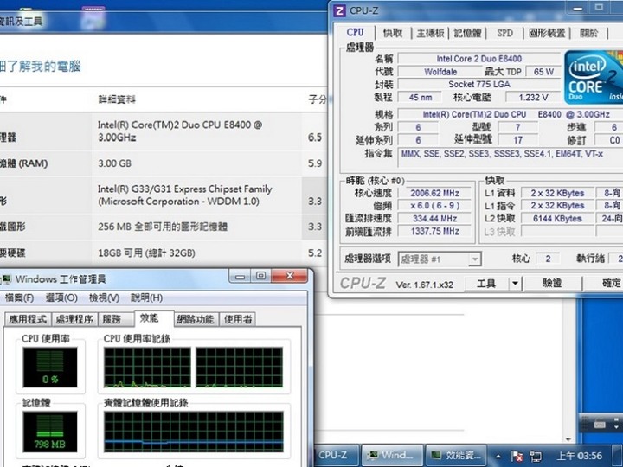Click the 確定 button in CPU-Z
Viewport: 623px width, 467px height.
[x=604, y=284]
